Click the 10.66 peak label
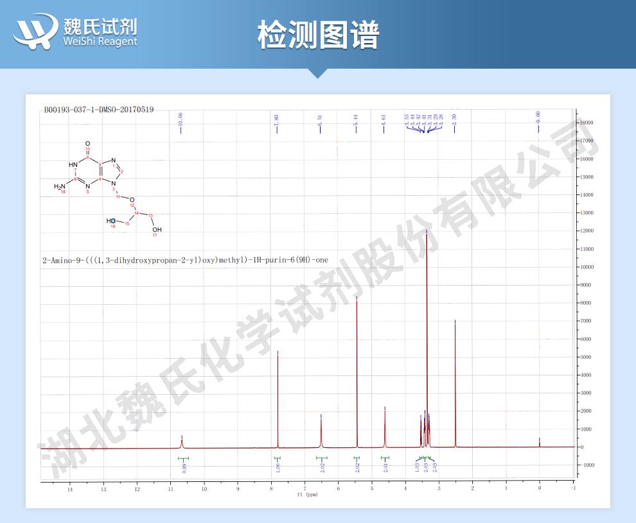Image resolution: width=636 pixels, height=523 pixels. [x=181, y=121]
